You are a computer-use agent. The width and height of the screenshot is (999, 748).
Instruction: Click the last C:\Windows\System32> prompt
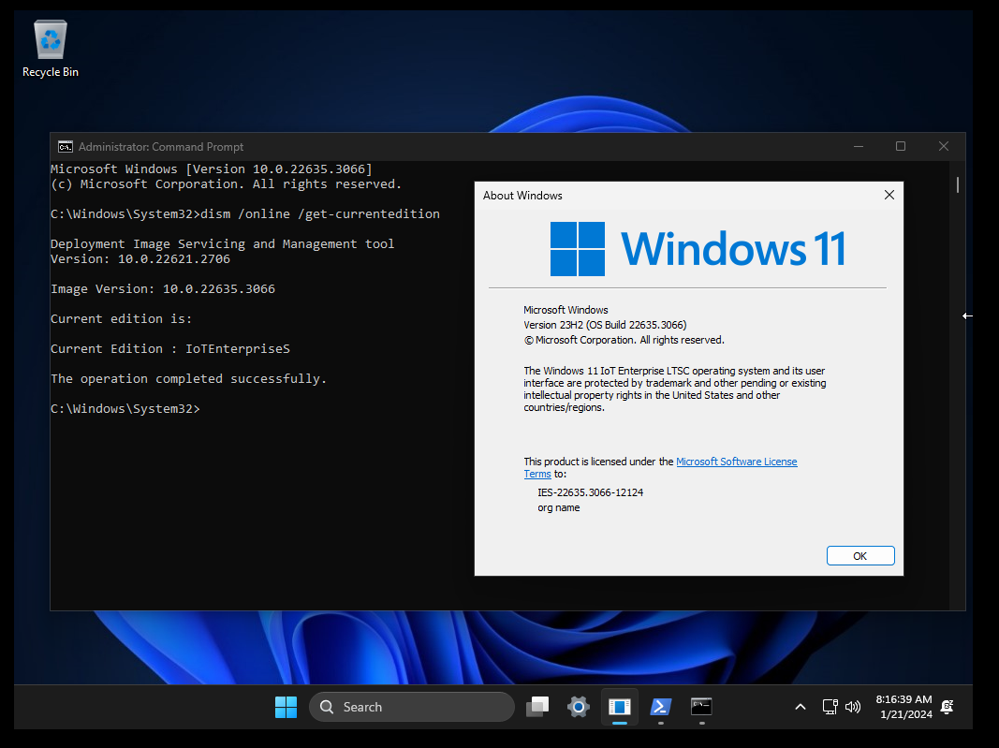[125, 408]
